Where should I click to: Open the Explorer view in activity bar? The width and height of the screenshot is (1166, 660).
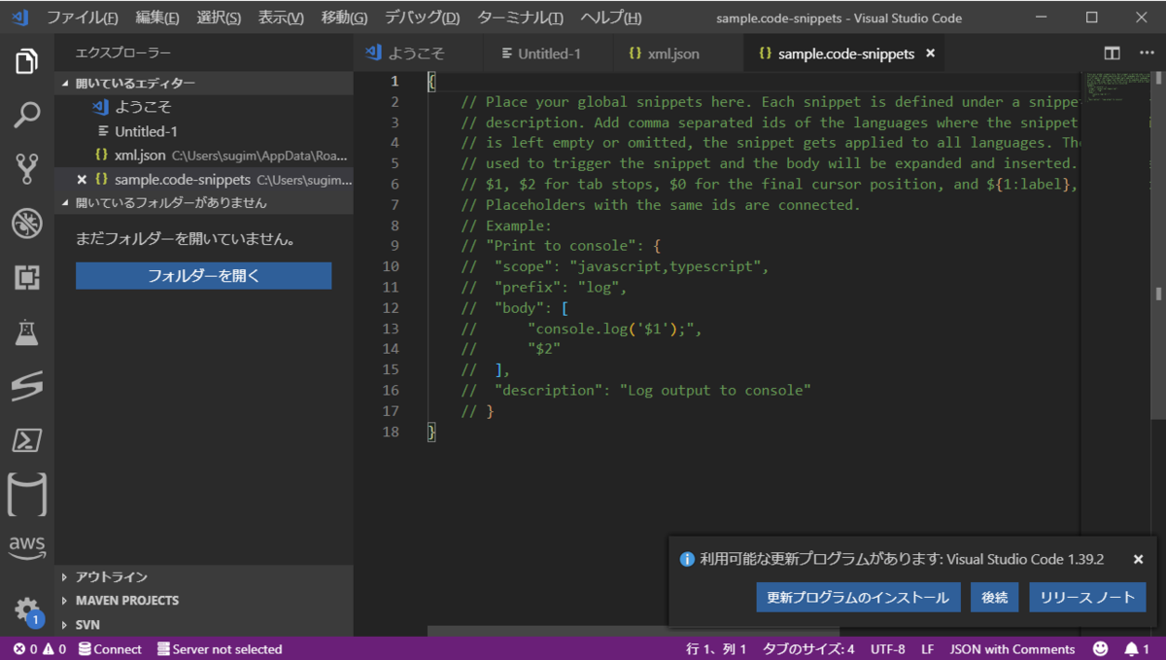(26, 62)
